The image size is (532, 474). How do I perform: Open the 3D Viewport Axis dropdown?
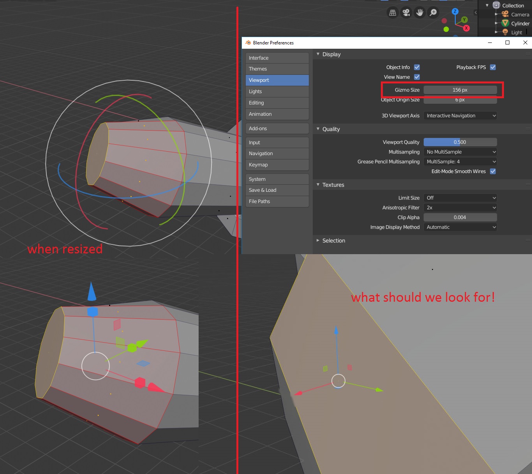[460, 115]
